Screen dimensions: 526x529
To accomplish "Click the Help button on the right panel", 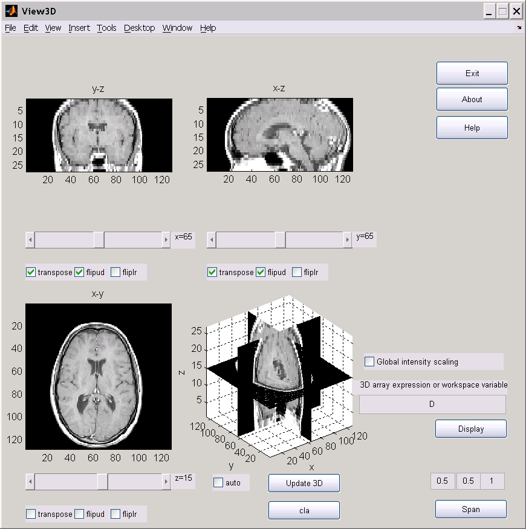I will (x=472, y=128).
